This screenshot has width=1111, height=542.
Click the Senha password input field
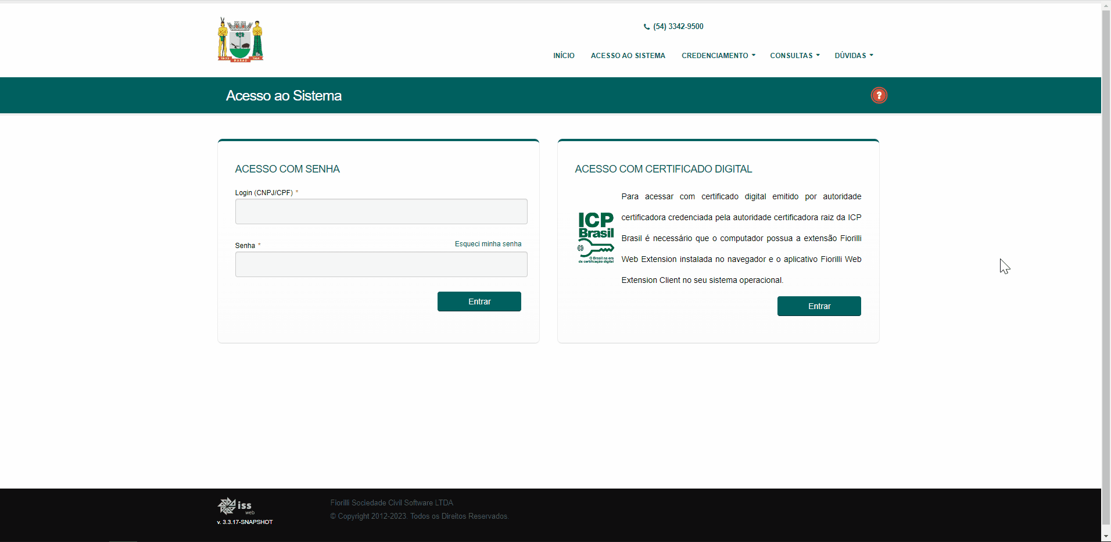(381, 264)
